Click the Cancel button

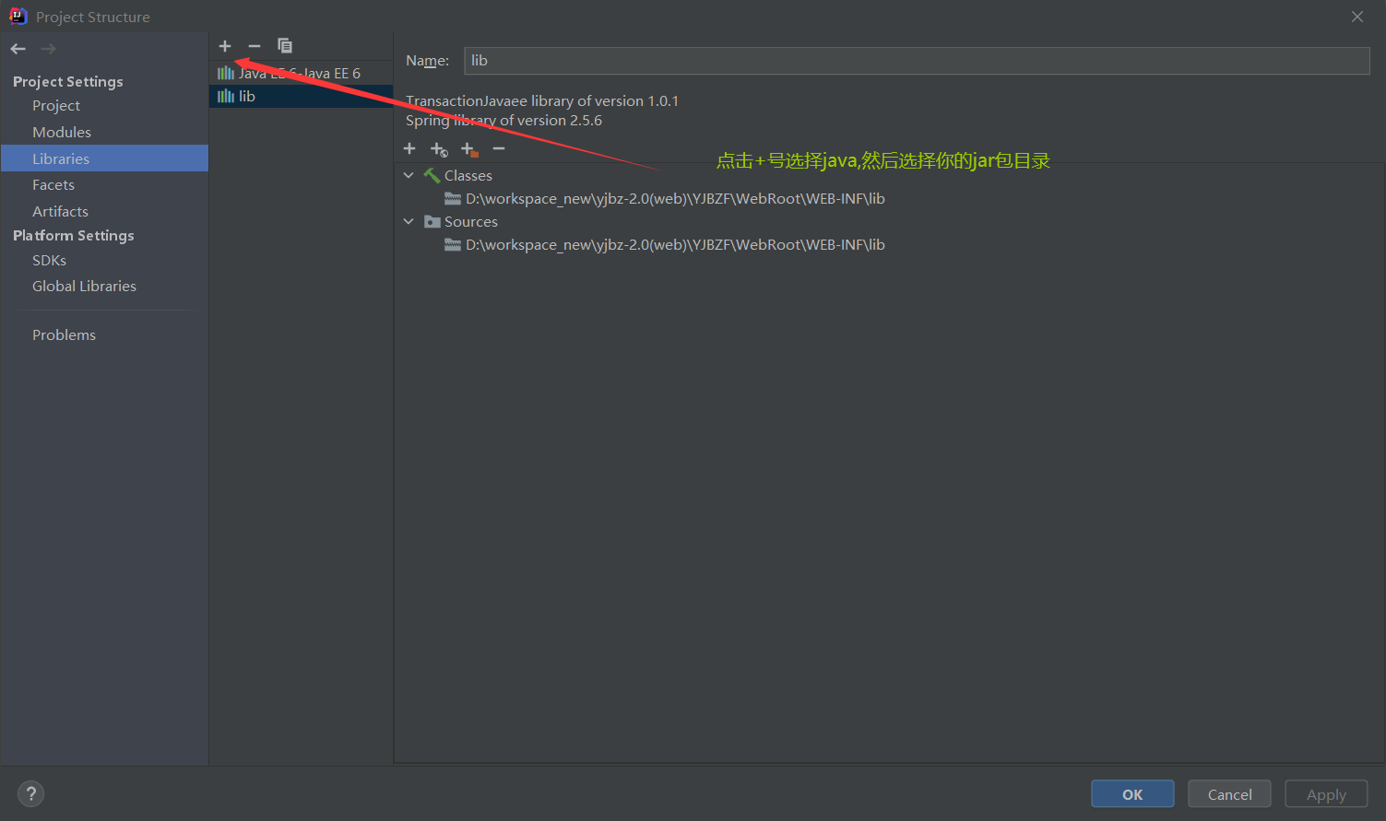1229,794
